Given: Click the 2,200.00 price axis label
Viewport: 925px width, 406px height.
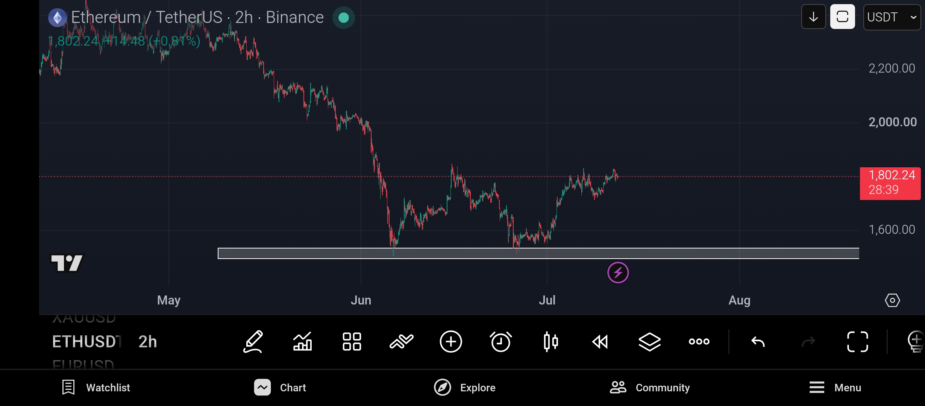Looking at the screenshot, I should (892, 68).
